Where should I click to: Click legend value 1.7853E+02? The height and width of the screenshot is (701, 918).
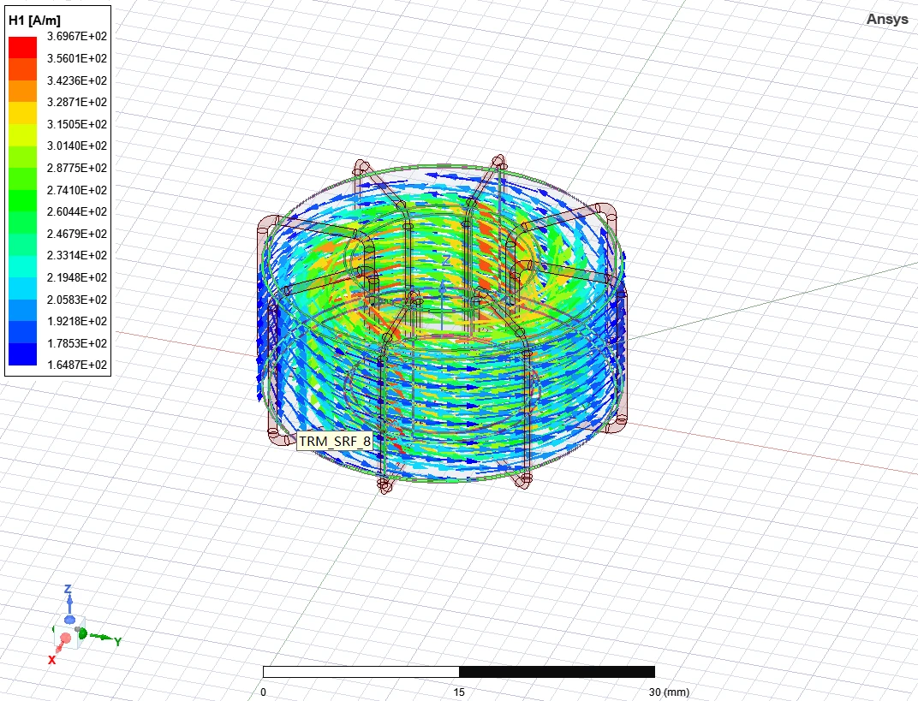77,343
